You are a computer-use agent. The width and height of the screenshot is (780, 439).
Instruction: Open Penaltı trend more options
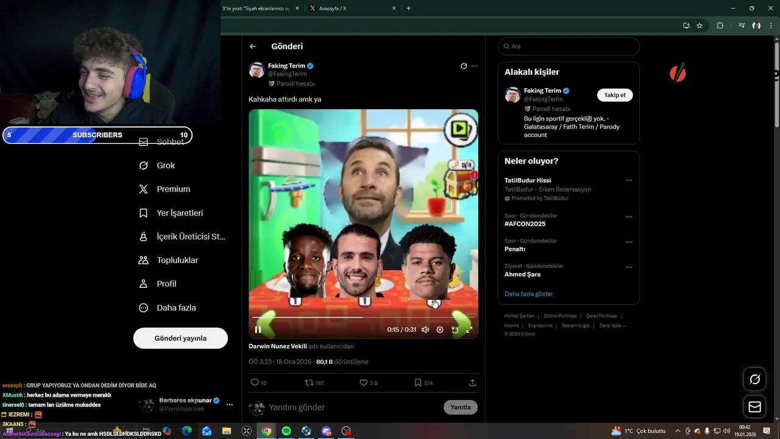[x=629, y=241]
